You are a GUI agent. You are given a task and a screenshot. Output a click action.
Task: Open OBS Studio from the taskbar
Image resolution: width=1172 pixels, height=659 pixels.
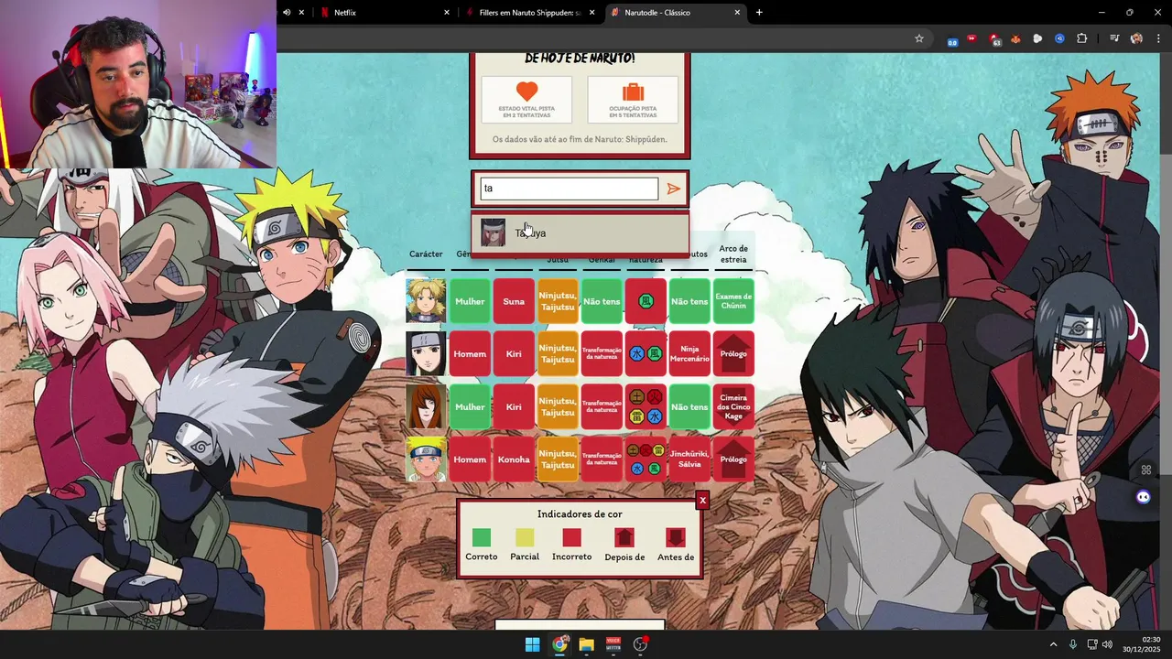[640, 644]
